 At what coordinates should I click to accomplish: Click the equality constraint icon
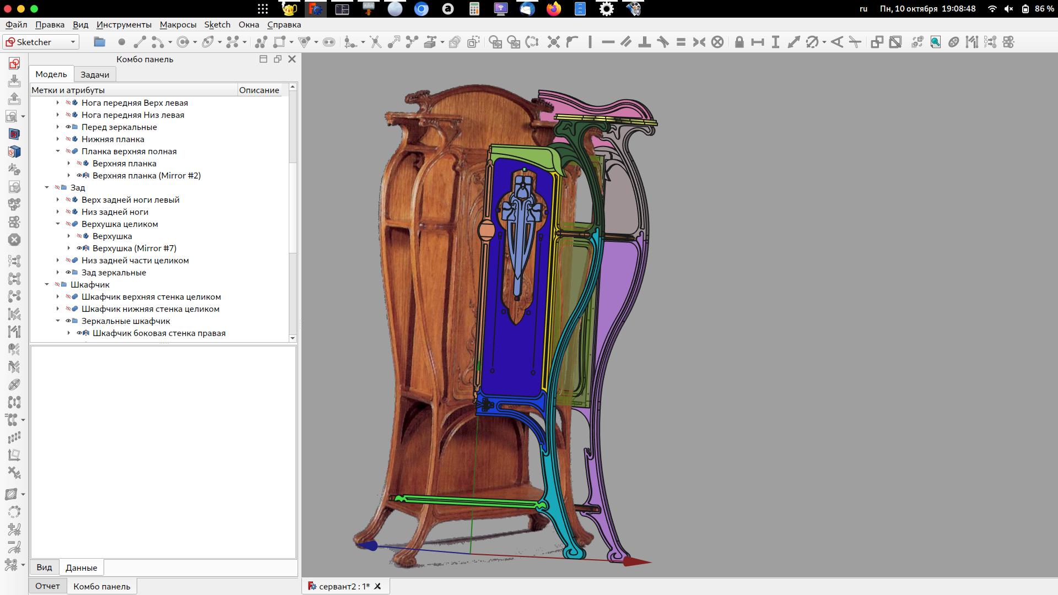[681, 42]
